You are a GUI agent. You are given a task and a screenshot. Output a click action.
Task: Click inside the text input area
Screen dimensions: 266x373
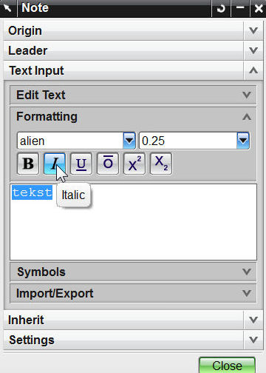tap(133, 222)
